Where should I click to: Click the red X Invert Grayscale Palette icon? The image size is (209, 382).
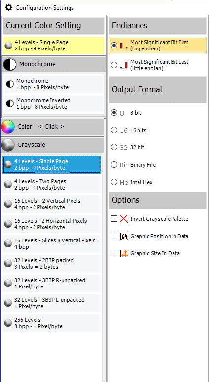pyautogui.click(x=124, y=219)
